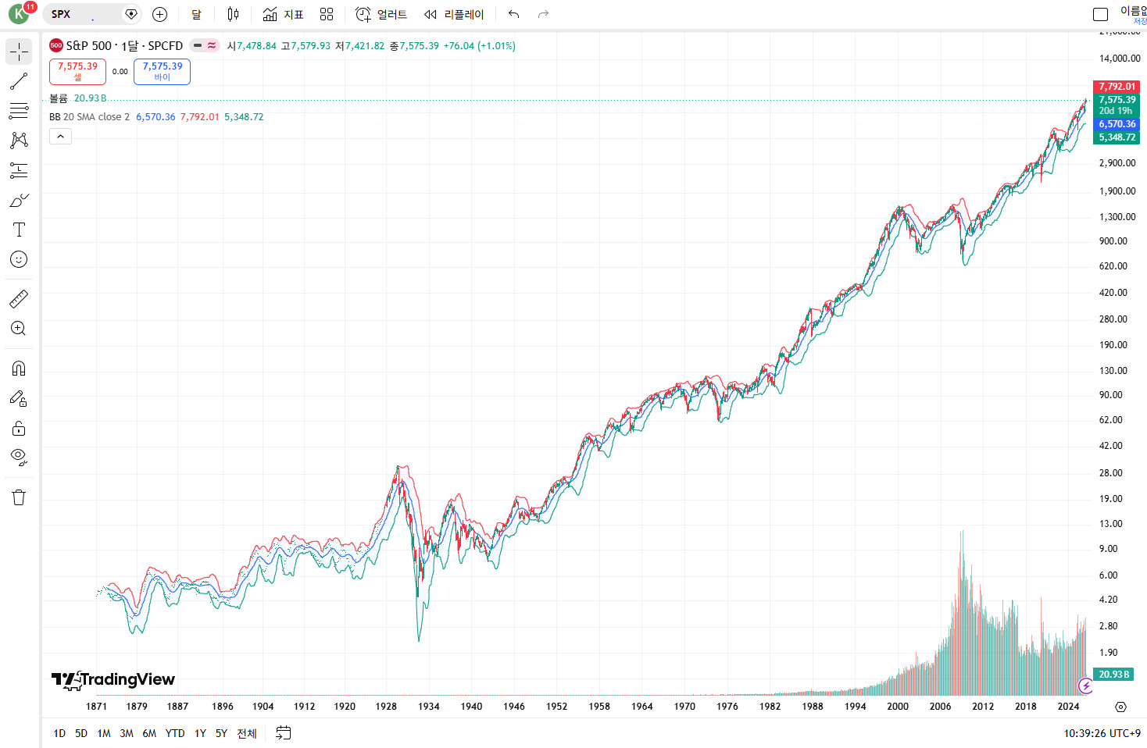Open the candlestick chart type dropdown
The width and height of the screenshot is (1147, 748).
click(233, 14)
